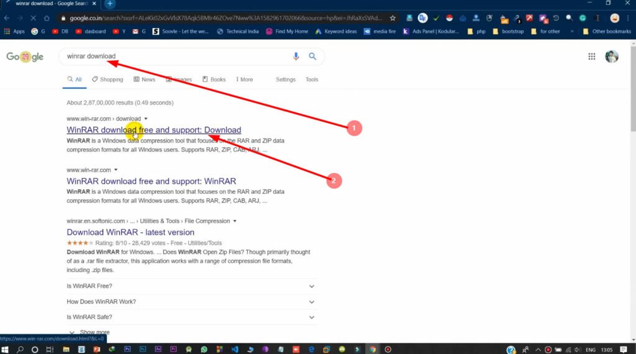636x354 pixels.
Task: Open the Windows Start menu
Action: coord(5,350)
